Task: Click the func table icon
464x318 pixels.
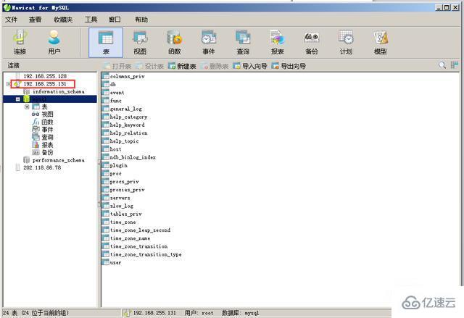Action: [105, 101]
